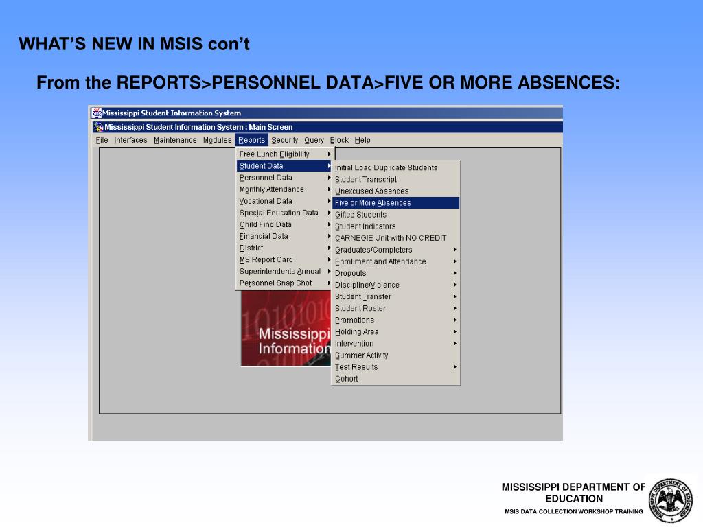Choose Child Find Data entry
The height and width of the screenshot is (527, 703).
click(x=284, y=224)
